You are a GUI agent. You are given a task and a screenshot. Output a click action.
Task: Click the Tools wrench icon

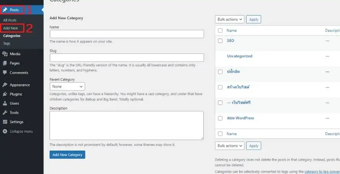5,113
